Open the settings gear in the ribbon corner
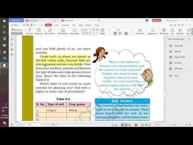The image size is (193, 145). click(x=179, y=25)
